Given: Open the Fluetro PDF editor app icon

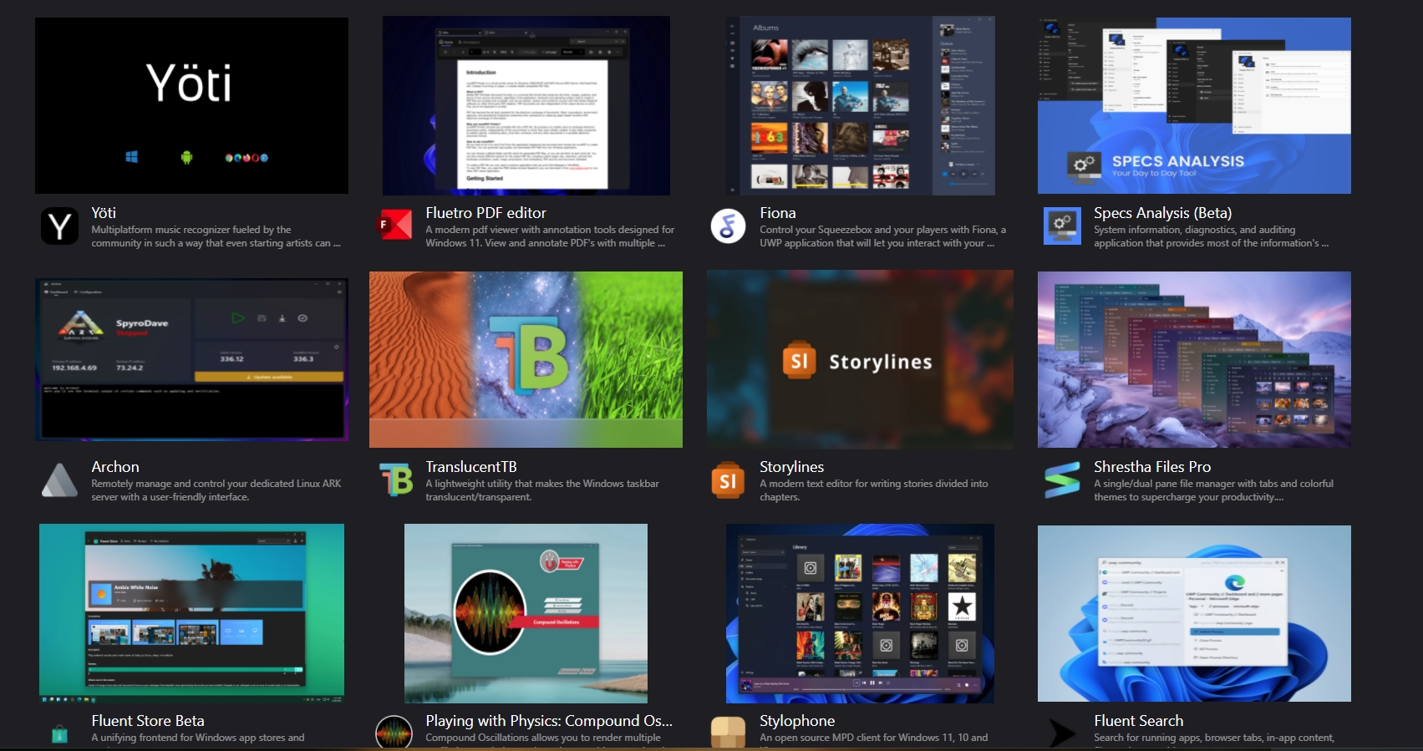Looking at the screenshot, I should 394,226.
